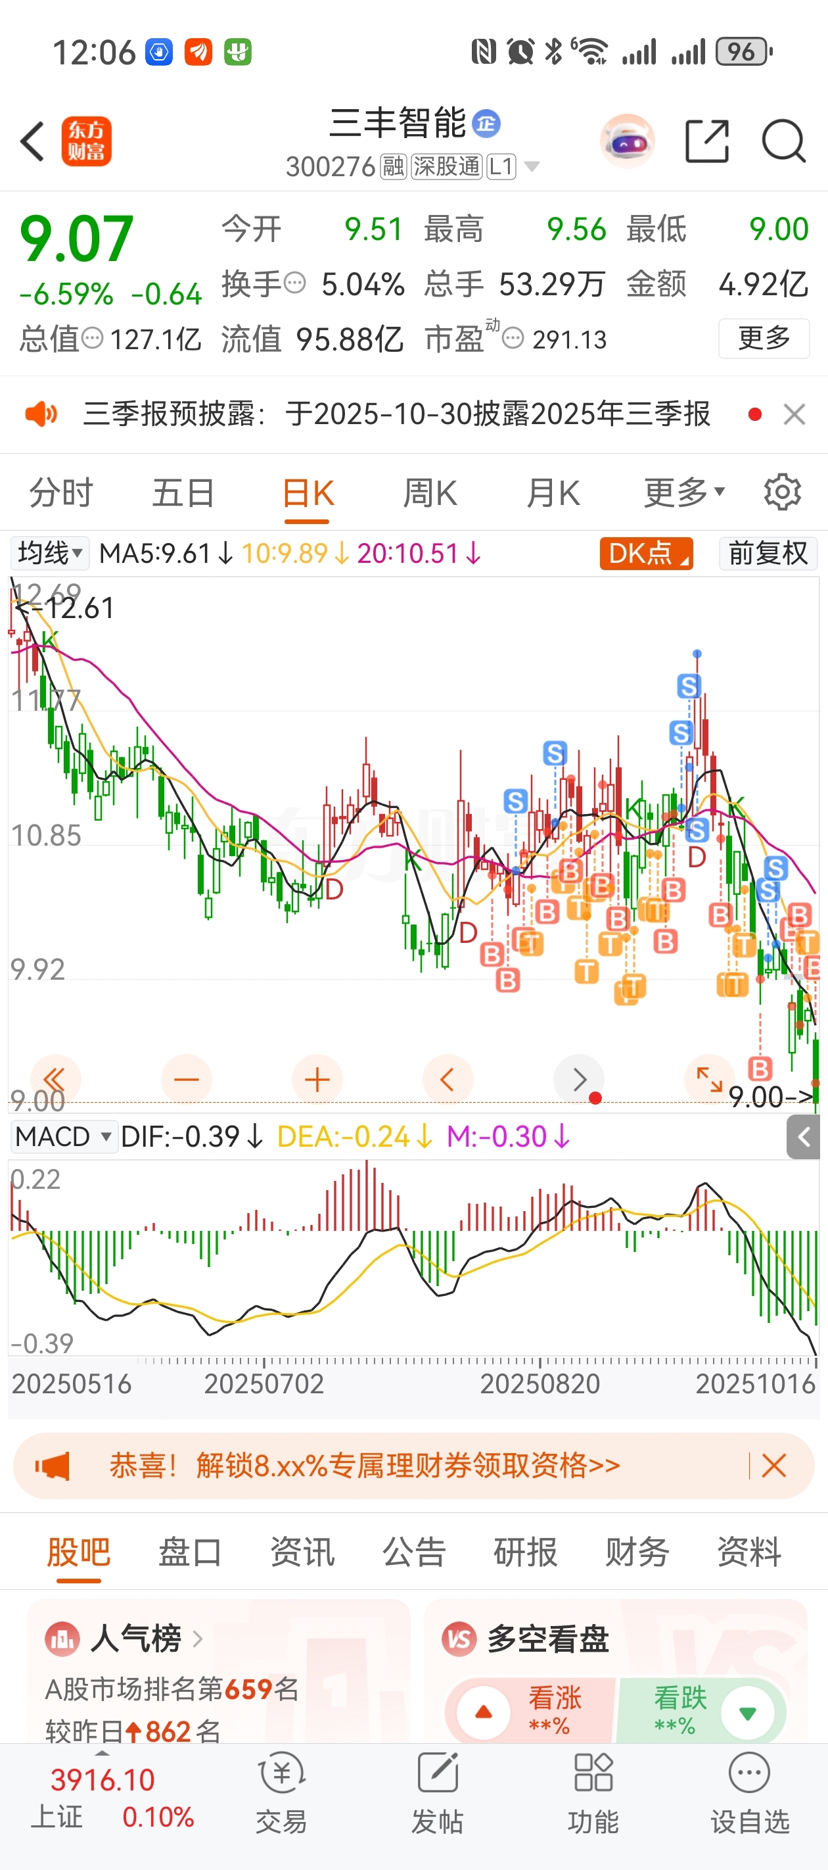Image resolution: width=828 pixels, height=1870 pixels.
Task: Tap the 发帖 post icon
Action: tap(437, 1792)
